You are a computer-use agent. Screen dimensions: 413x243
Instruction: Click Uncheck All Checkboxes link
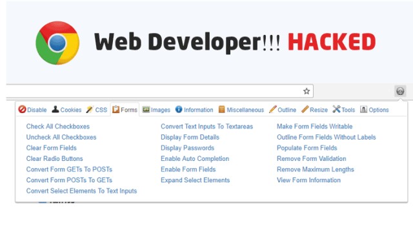[x=61, y=137]
